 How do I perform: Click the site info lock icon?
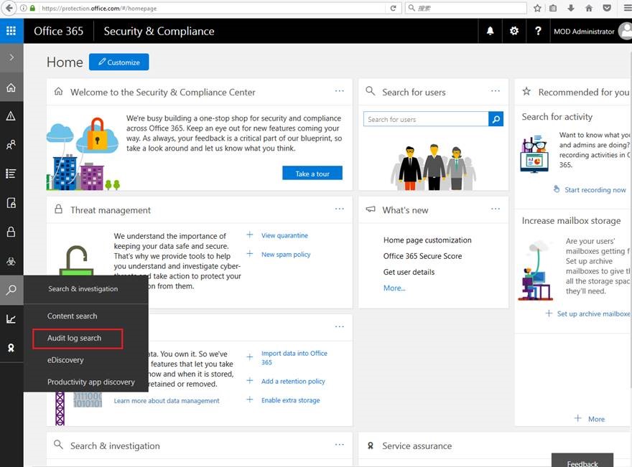32,8
